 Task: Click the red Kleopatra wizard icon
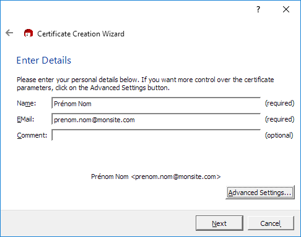click(x=28, y=33)
